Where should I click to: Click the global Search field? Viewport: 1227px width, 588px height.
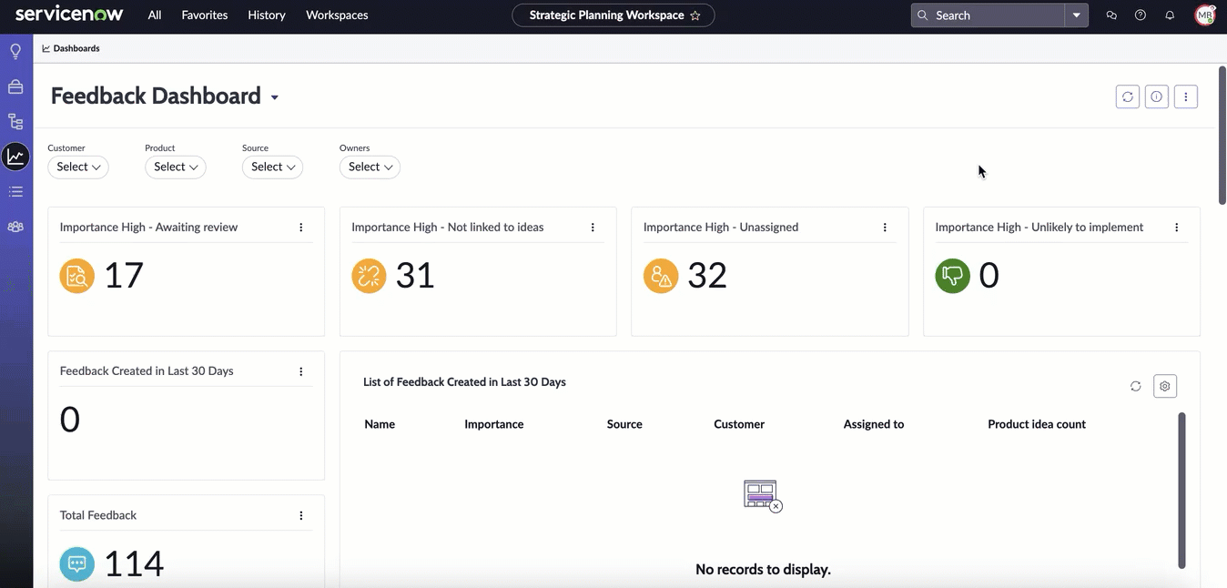click(989, 15)
